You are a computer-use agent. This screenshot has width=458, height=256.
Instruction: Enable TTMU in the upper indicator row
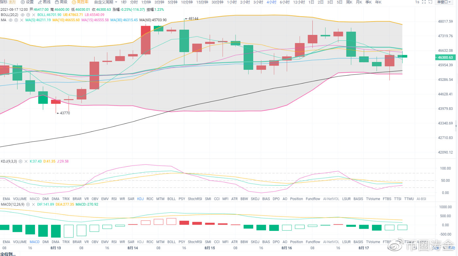409,199
